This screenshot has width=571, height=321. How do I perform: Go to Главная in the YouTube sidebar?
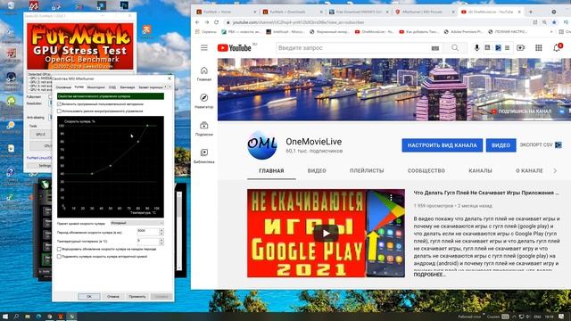click(204, 73)
